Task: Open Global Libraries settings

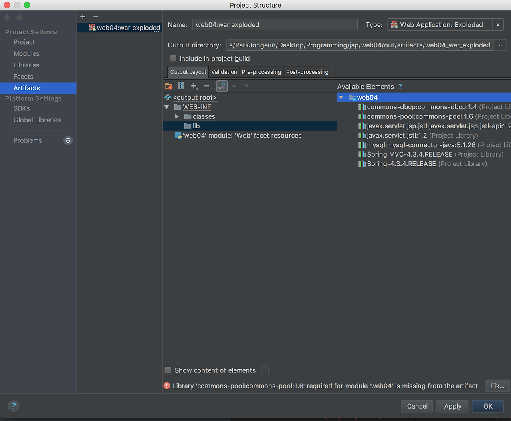Action: (37, 120)
